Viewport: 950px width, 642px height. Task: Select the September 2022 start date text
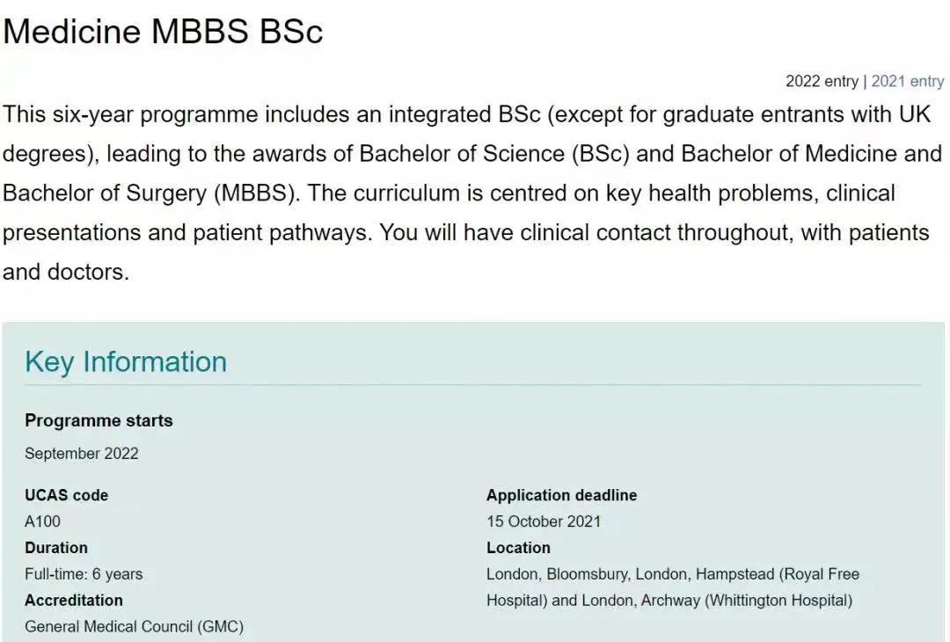81,453
